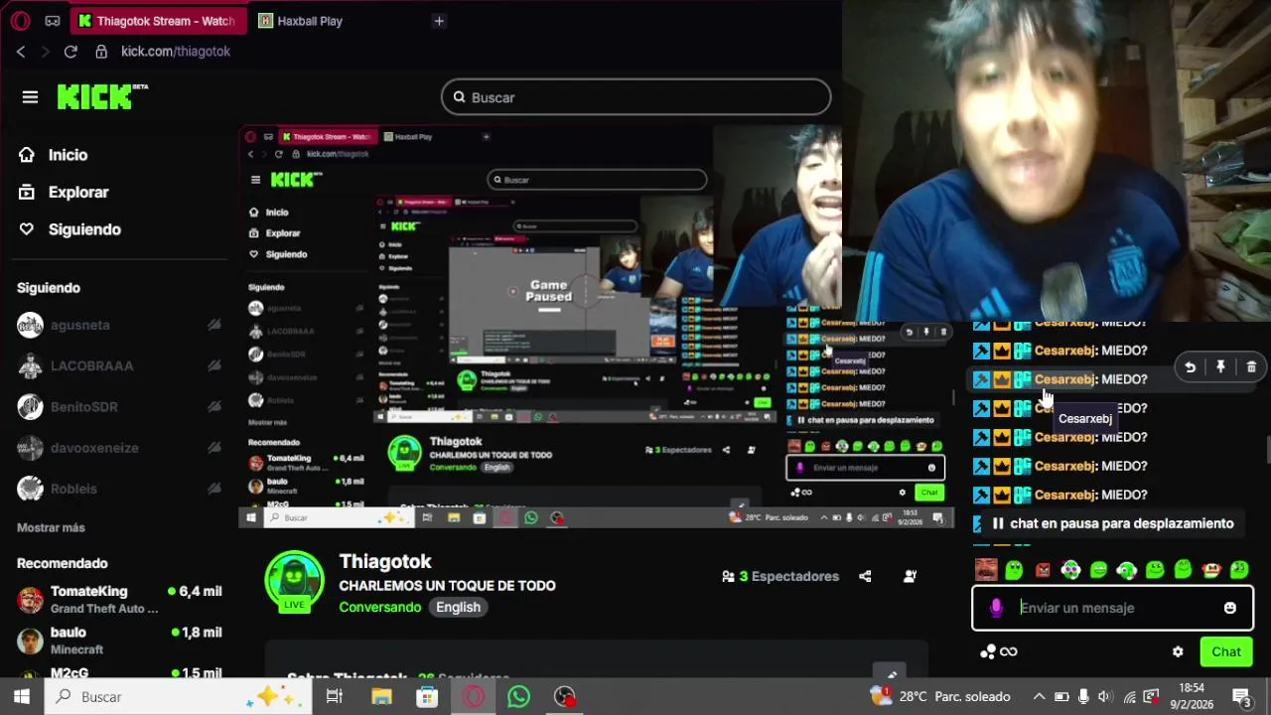Open recommended channel baulo
The image size is (1271, 715).
(119, 641)
